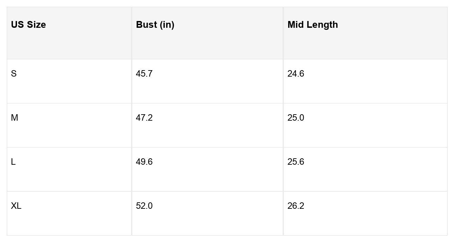Select the size label beside 52.0 bust
Screen dimensions: 454x242
[16, 206]
